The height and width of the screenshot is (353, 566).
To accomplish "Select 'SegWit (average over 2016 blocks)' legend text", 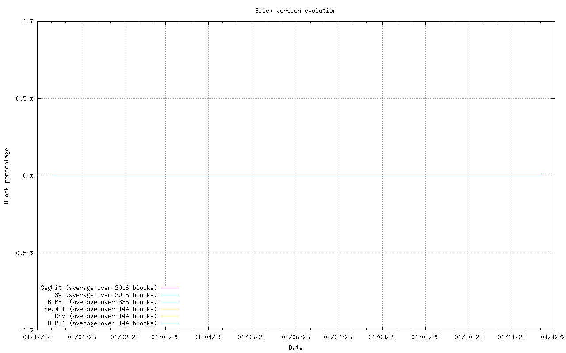I will pyautogui.click(x=99, y=288).
